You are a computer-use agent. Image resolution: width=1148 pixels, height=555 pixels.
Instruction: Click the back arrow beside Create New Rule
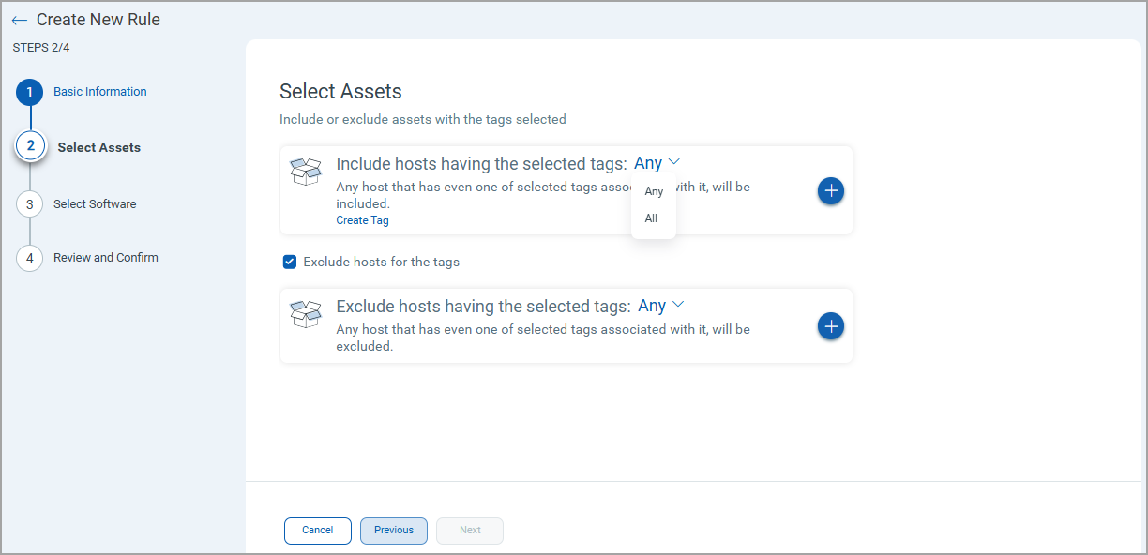point(19,21)
